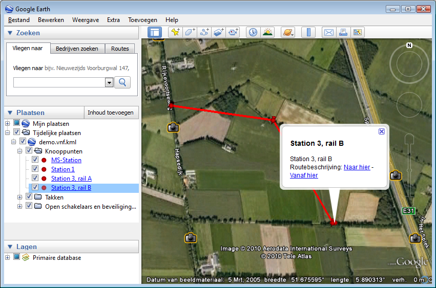
Task: Collapse the Knooppunten folder
Action: tap(20, 151)
